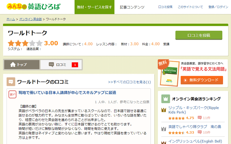Follow the ホーム breadcrumb link
The width and height of the screenshot is (231, 144).
pyautogui.click(x=11, y=19)
